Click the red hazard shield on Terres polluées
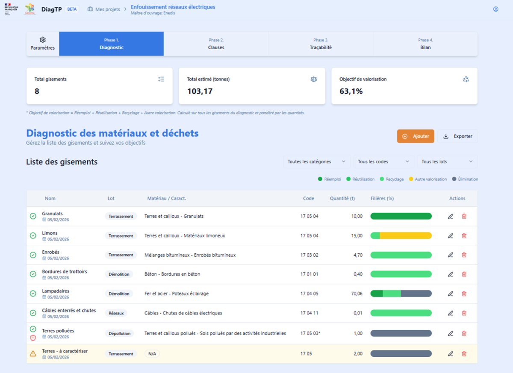 [x=33, y=338]
